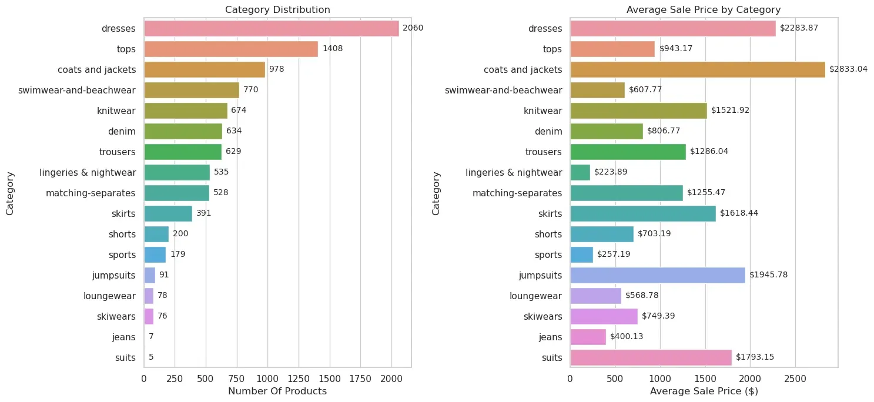Select the 1408 value label
The image size is (874, 402).
click(333, 49)
